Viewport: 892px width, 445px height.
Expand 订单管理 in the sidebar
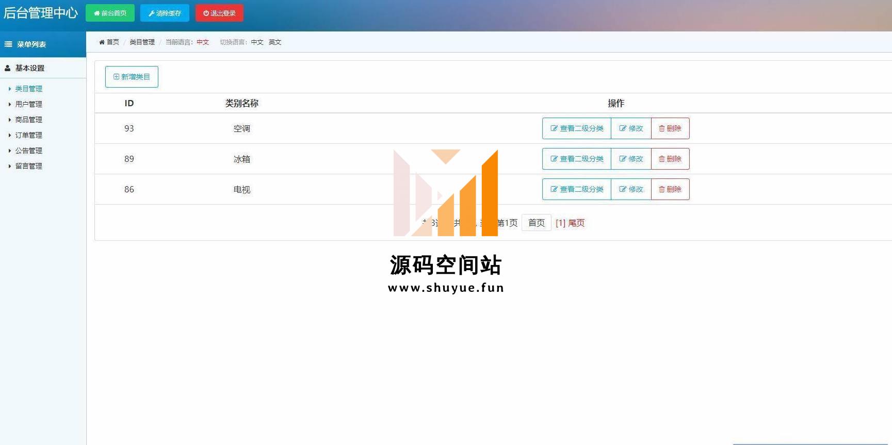coord(28,135)
